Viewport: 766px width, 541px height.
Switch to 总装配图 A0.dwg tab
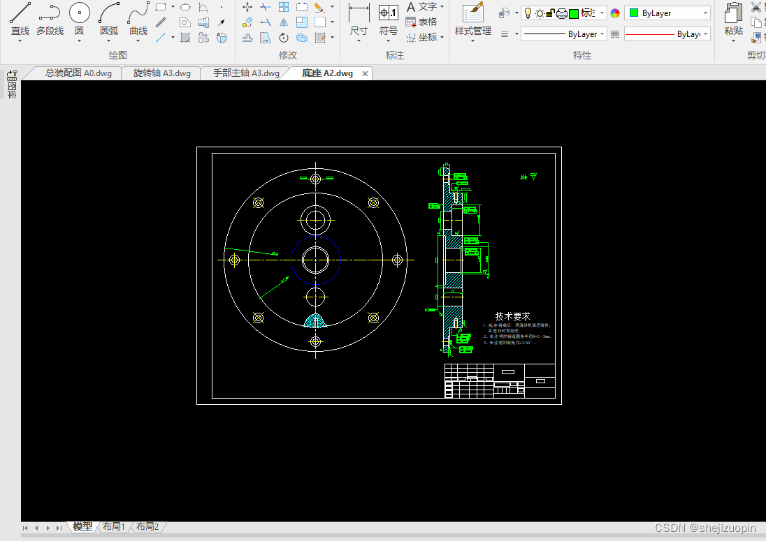(78, 73)
